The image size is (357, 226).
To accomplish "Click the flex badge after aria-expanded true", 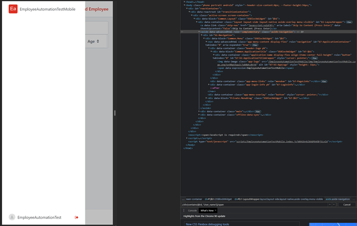I will pos(255,45).
